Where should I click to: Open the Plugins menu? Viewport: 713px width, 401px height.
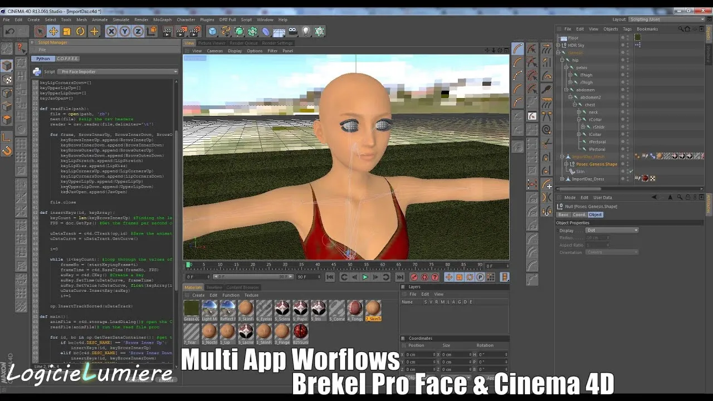(207, 19)
